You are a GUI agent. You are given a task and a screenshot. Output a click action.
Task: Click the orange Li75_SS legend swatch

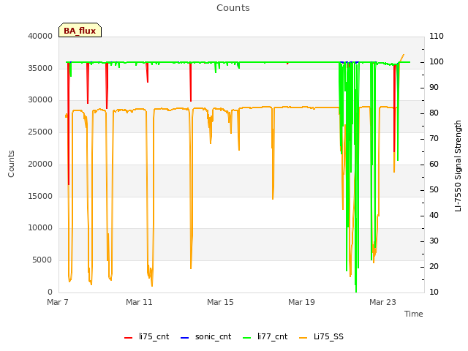coord(303,338)
